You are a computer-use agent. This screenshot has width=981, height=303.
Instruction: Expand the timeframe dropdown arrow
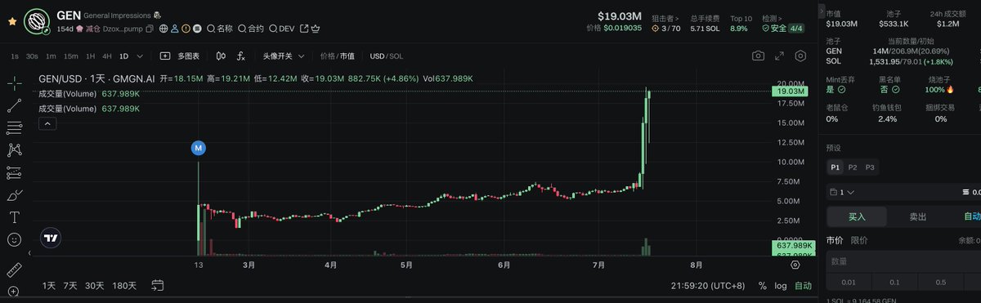pyautogui.click(x=141, y=56)
